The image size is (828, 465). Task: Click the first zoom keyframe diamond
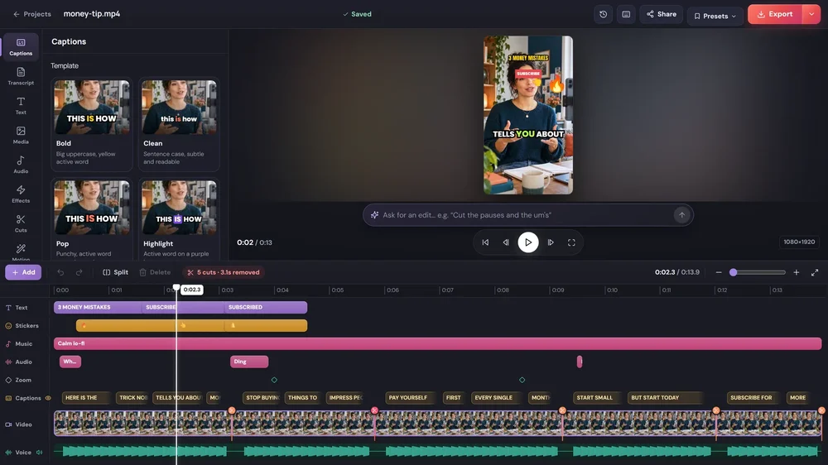tap(274, 380)
